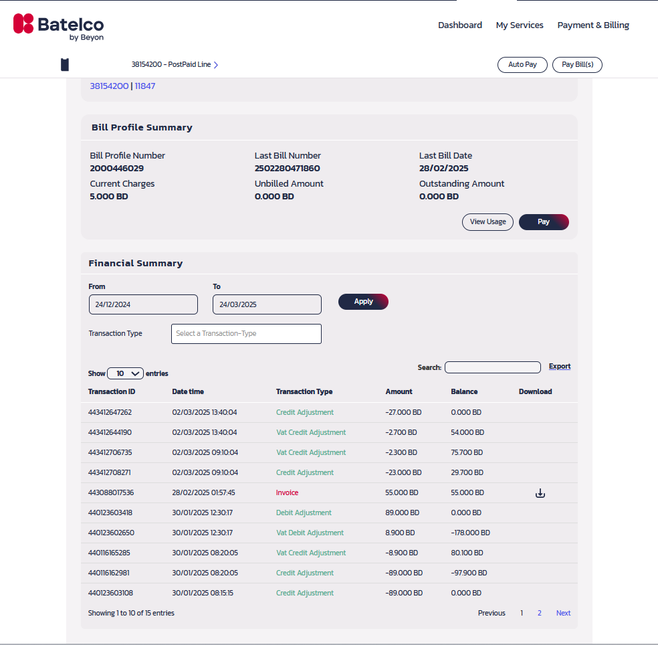Open My Services menu
Image resolution: width=658 pixels, height=645 pixels.
pos(520,25)
